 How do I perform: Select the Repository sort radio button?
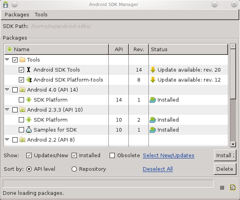pos(74,169)
